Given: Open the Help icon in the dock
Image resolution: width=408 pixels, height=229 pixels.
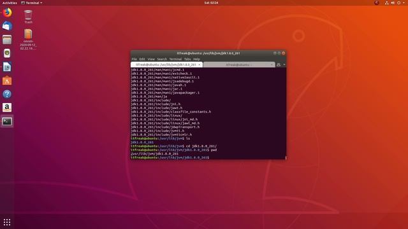Looking at the screenshot, I should [x=7, y=94].
